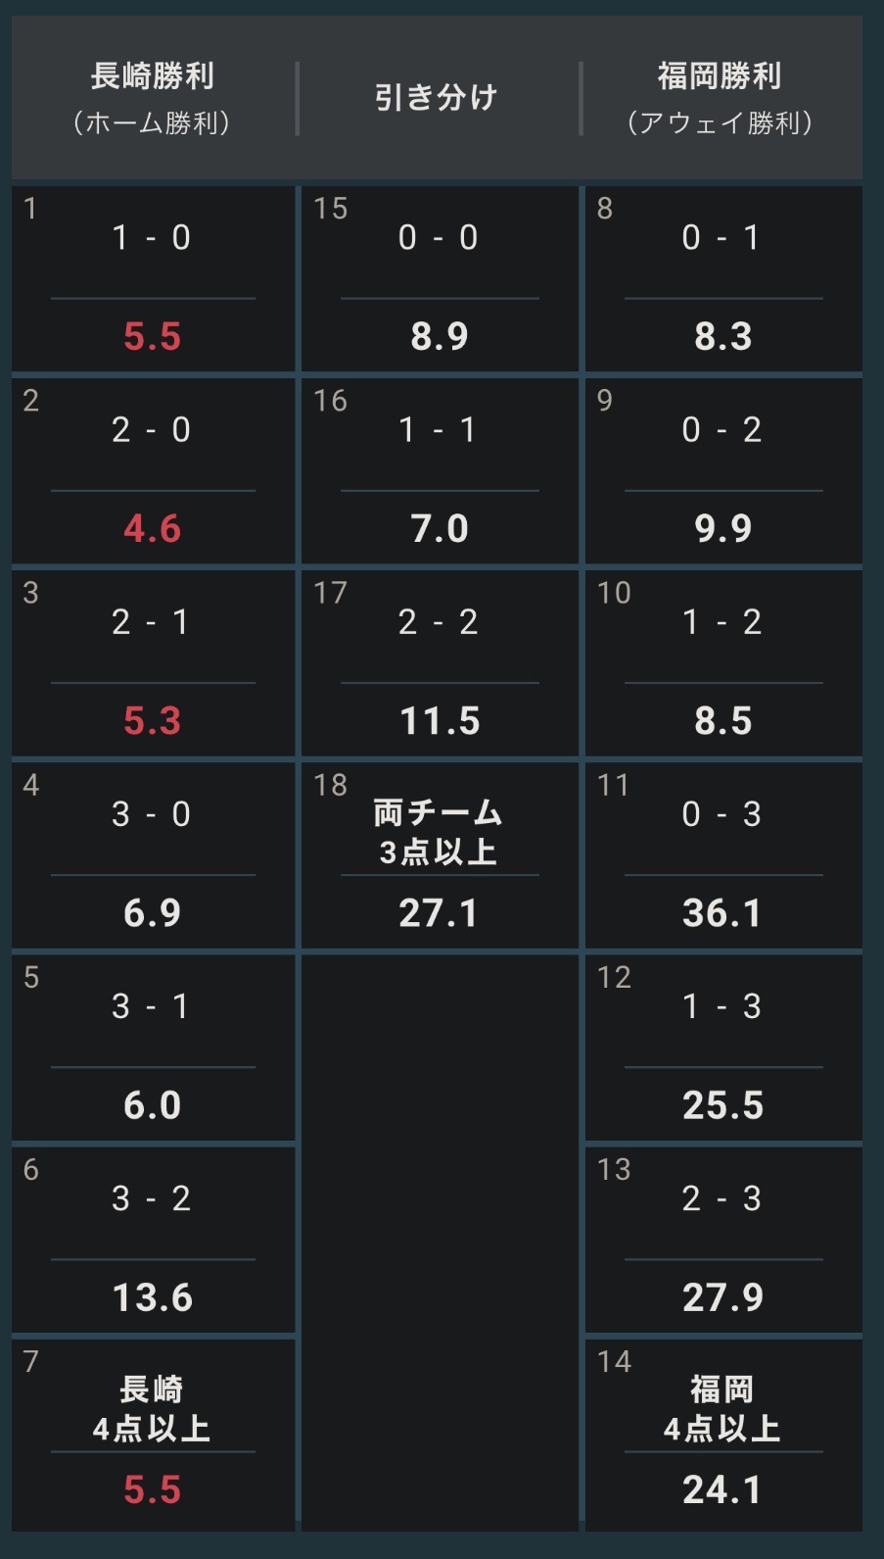Choose the 2 - 1 home win cell
The image size is (884, 1559).
coord(153,663)
